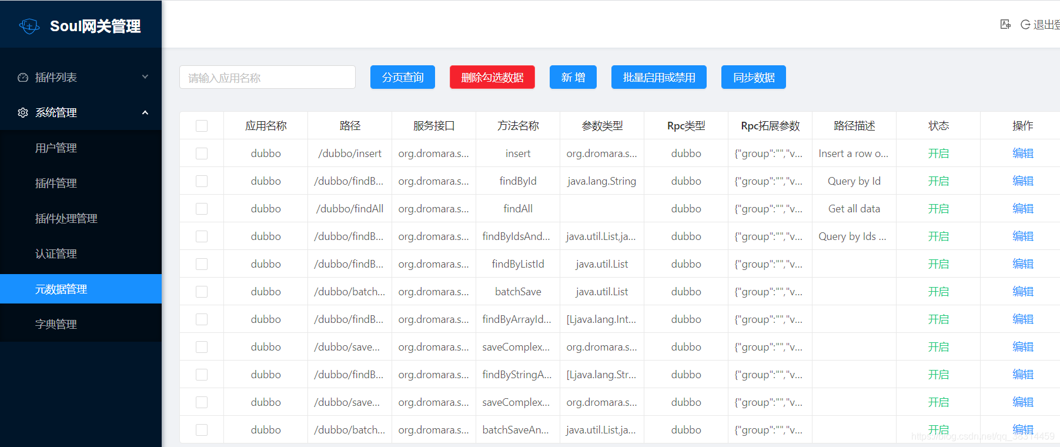The height and width of the screenshot is (447, 1060).
Task: Click the 分页查询 button
Action: tap(403, 77)
